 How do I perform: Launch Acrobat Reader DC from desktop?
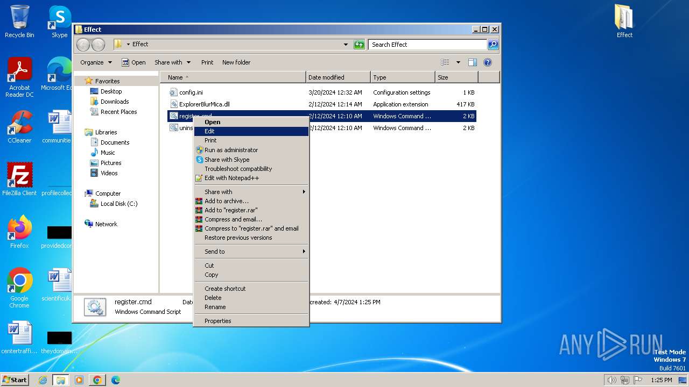tap(19, 78)
